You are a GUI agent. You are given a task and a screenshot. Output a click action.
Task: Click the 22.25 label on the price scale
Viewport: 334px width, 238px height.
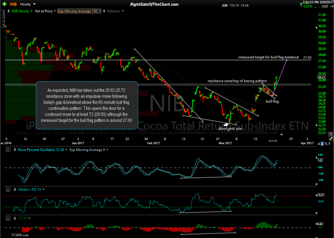coord(321,133)
